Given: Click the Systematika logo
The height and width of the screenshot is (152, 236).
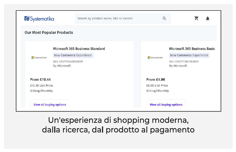Looking at the screenshot, I should pos(39,19).
